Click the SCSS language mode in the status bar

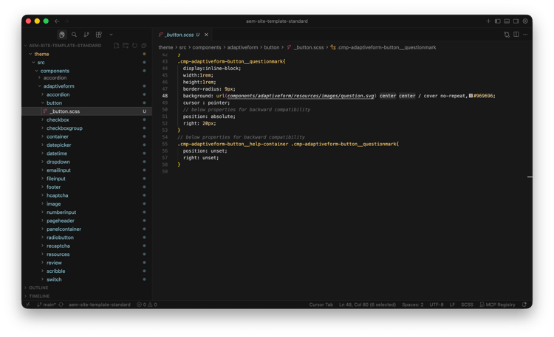tap(467, 305)
